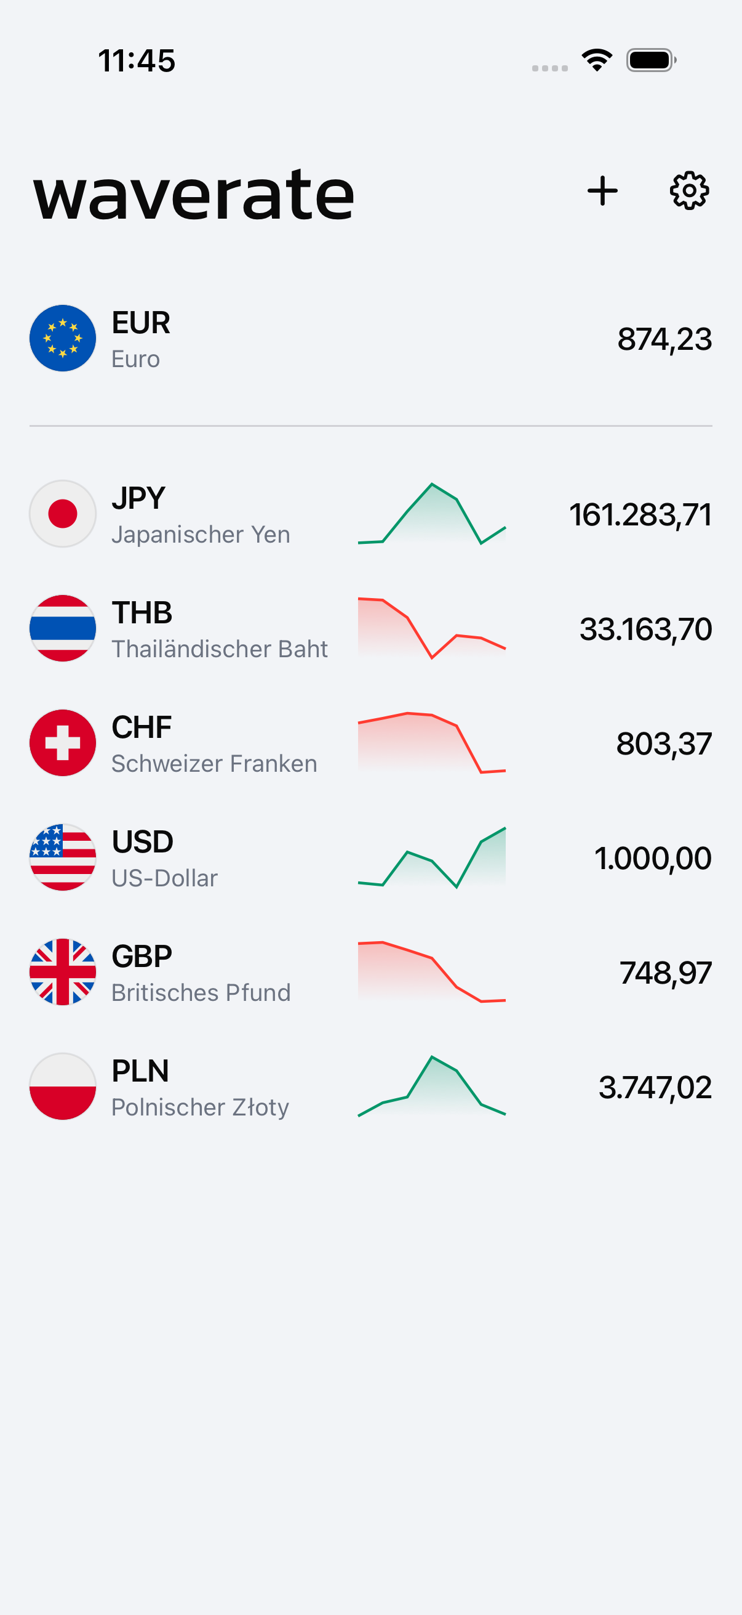Open the CHF red trend chart
Screen dimensions: 742x1615
432,743
